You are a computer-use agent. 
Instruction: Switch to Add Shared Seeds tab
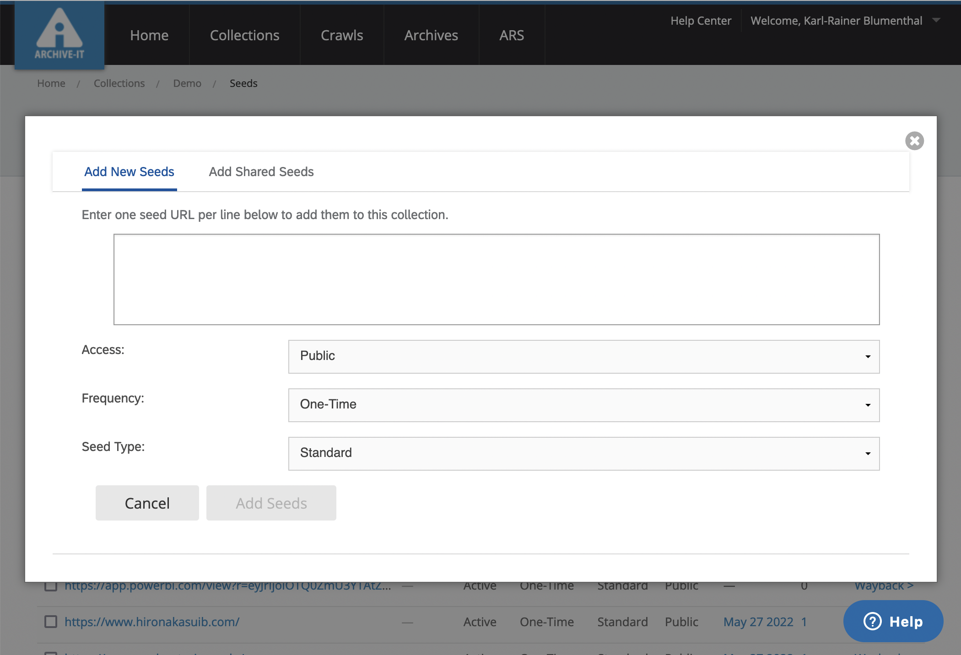261,172
